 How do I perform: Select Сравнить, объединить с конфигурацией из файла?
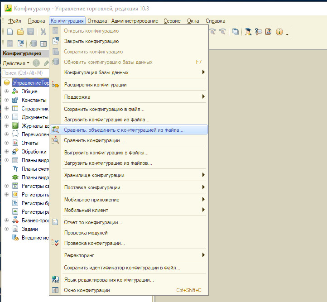click(124, 130)
